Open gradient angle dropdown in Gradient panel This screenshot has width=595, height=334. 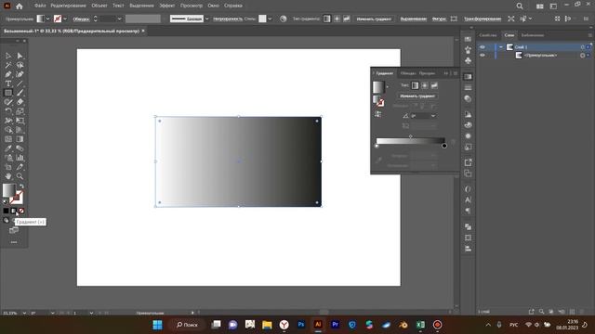pos(433,116)
